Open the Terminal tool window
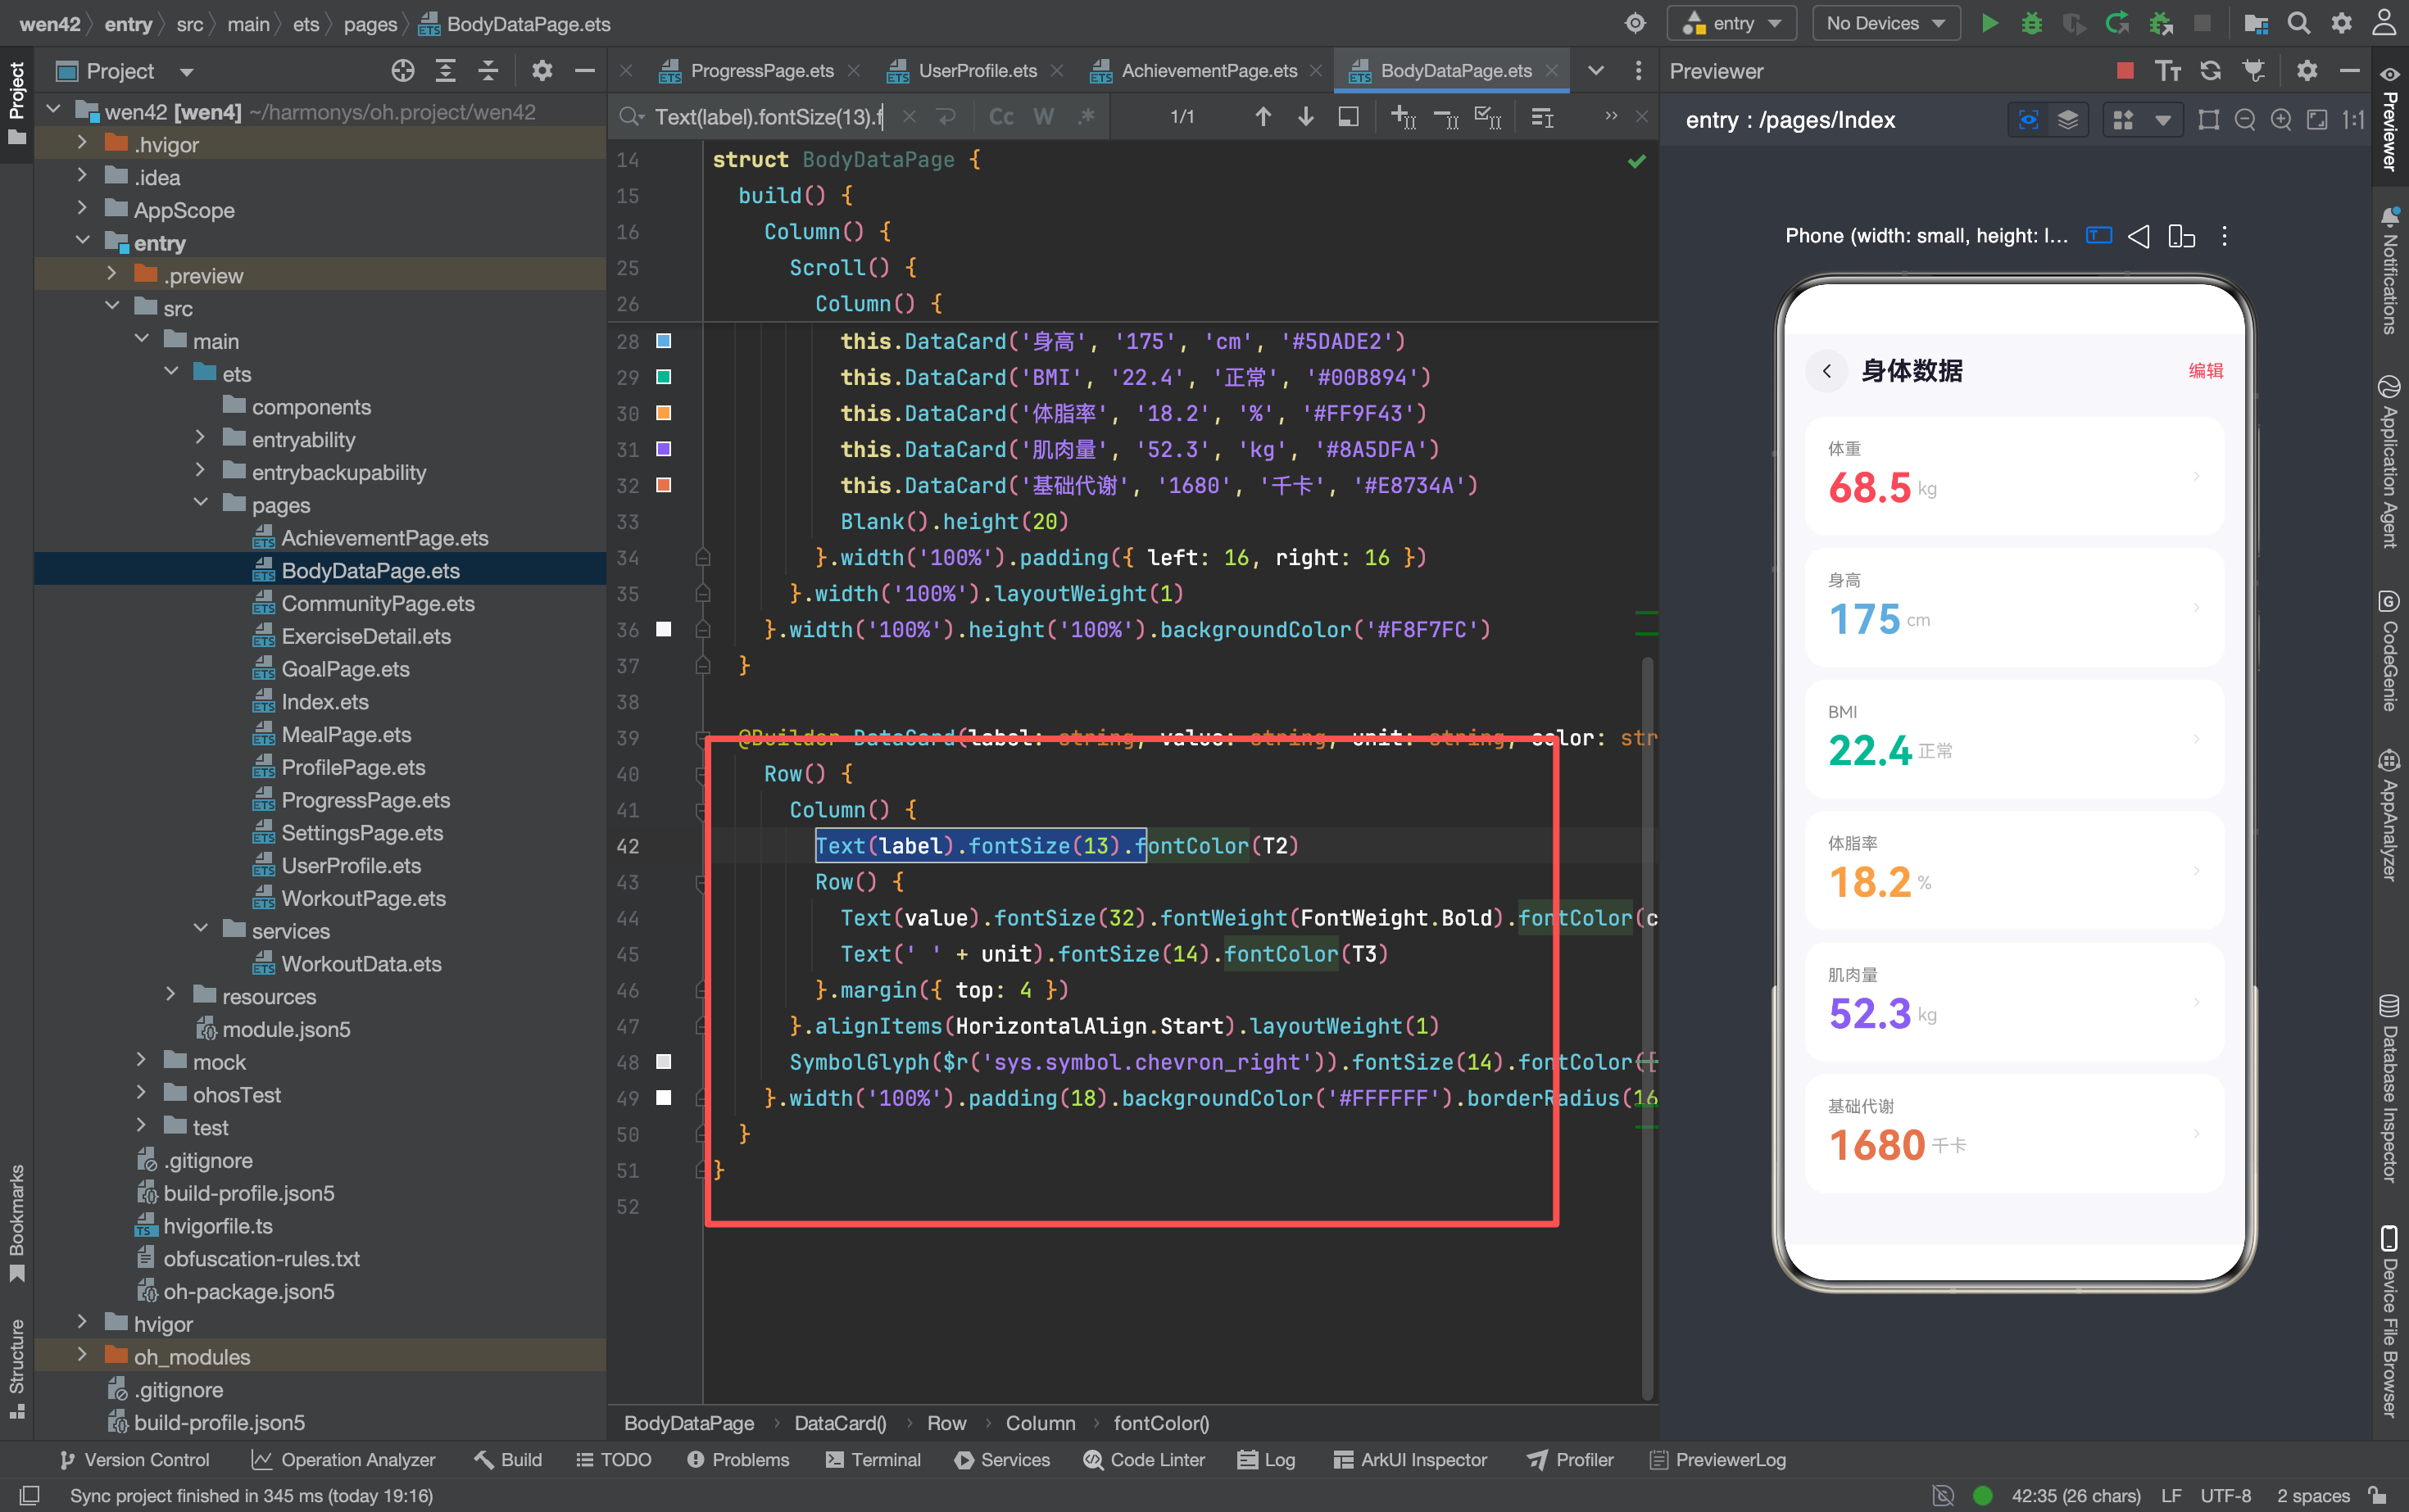This screenshot has height=1512, width=2409. tap(873, 1460)
